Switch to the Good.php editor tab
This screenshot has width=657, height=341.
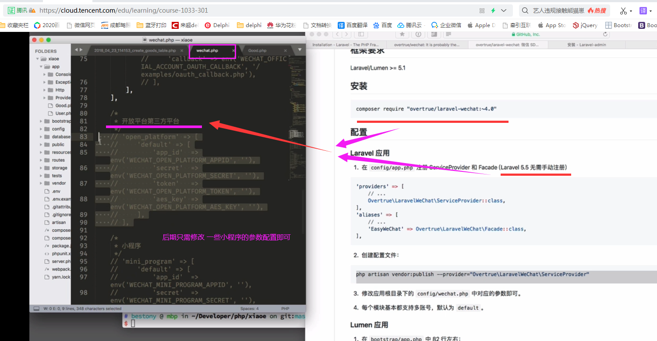[x=257, y=51]
